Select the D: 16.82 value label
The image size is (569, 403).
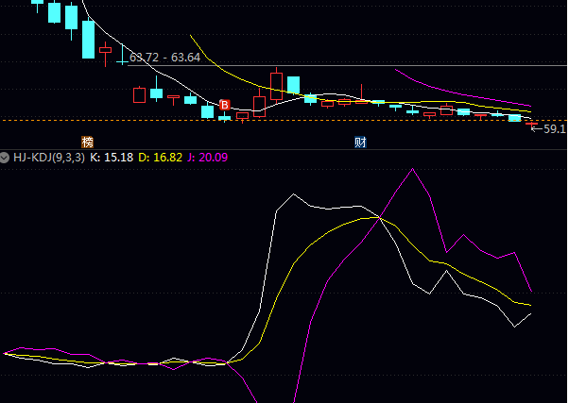(x=160, y=158)
